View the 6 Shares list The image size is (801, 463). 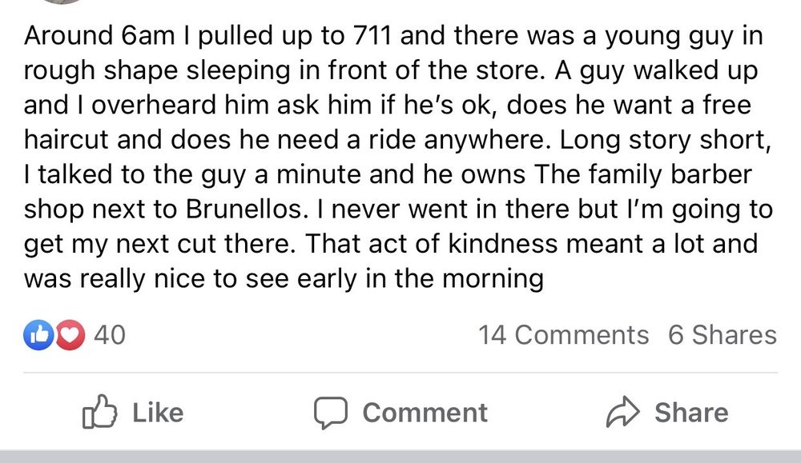(x=722, y=335)
